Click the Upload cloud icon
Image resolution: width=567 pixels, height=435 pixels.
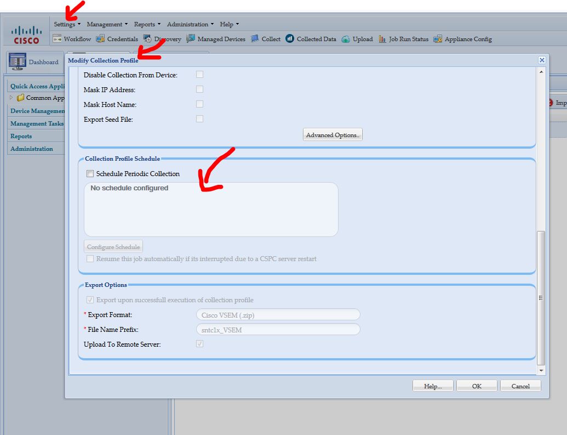[x=345, y=39]
